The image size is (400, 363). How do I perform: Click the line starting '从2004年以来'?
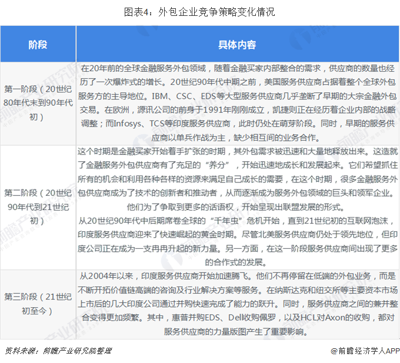click(237, 275)
